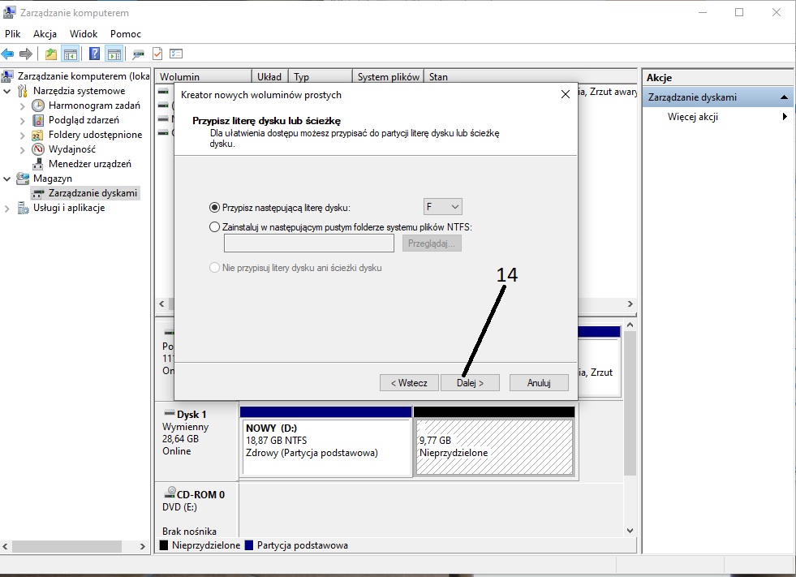
Task: Click the list view settings toolbar icon
Action: (x=175, y=54)
